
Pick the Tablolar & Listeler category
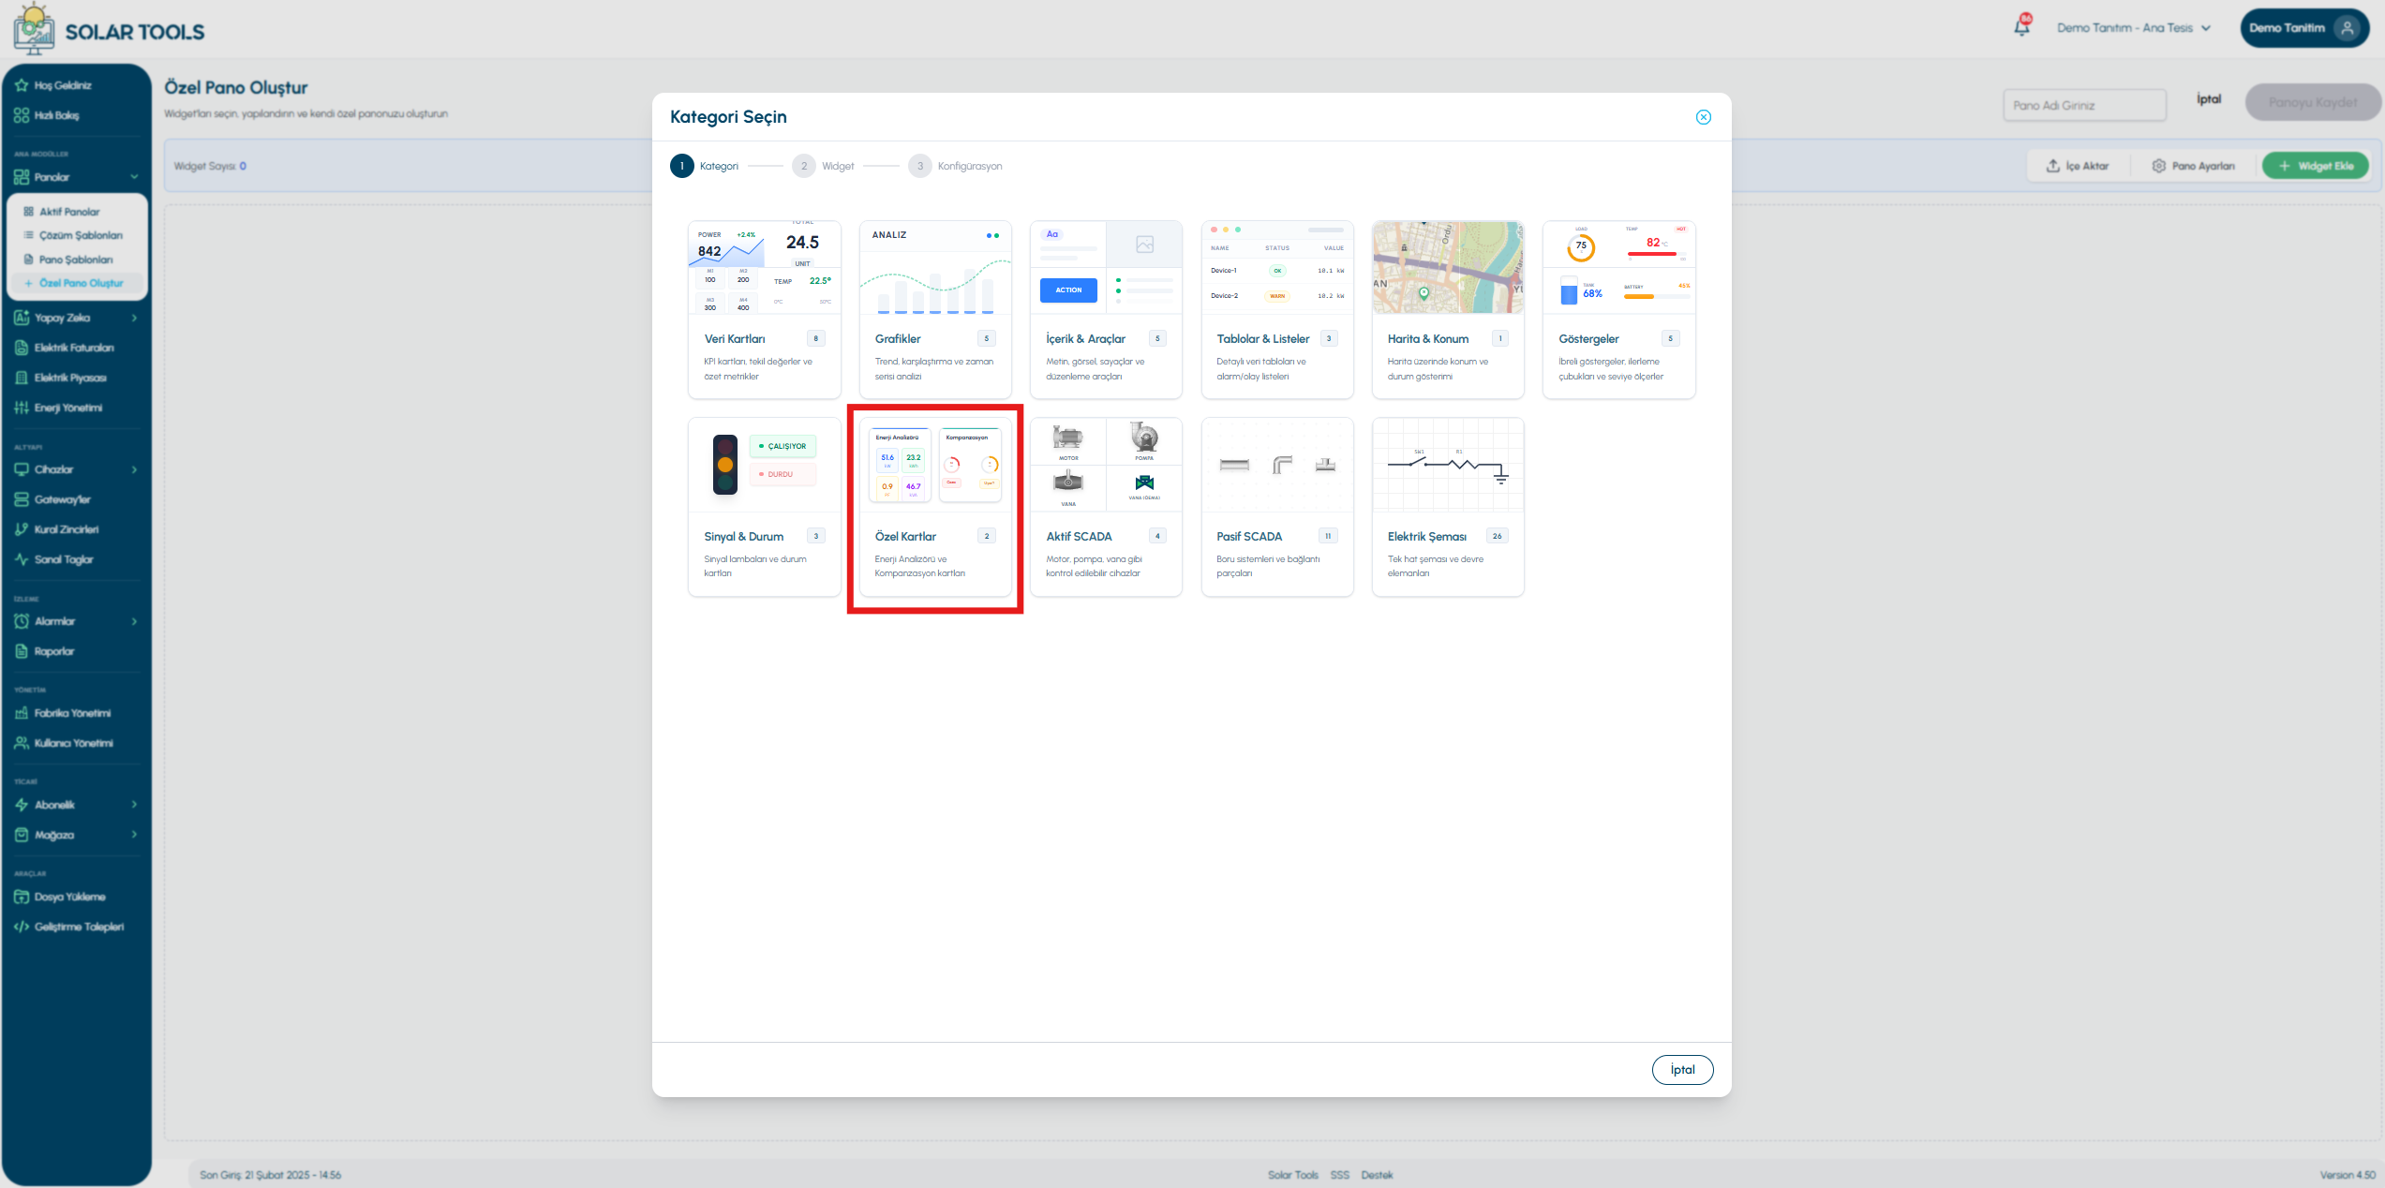1276,309
